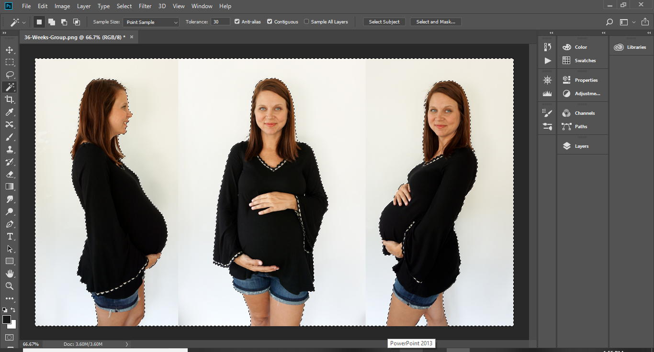The height and width of the screenshot is (352, 654).
Task: Open the Edit Toolbar three-dots menu
Action: [x=10, y=298]
